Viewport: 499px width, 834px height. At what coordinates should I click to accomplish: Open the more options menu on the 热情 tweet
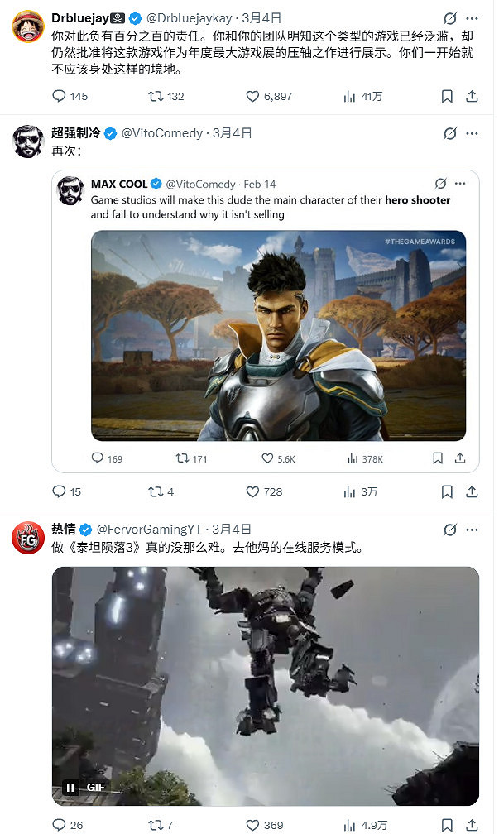(x=472, y=530)
